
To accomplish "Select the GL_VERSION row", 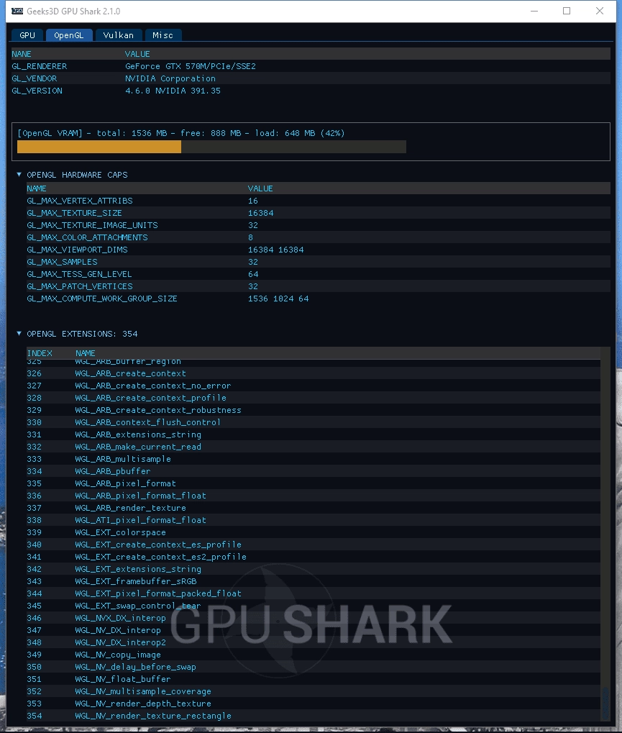I will click(311, 90).
